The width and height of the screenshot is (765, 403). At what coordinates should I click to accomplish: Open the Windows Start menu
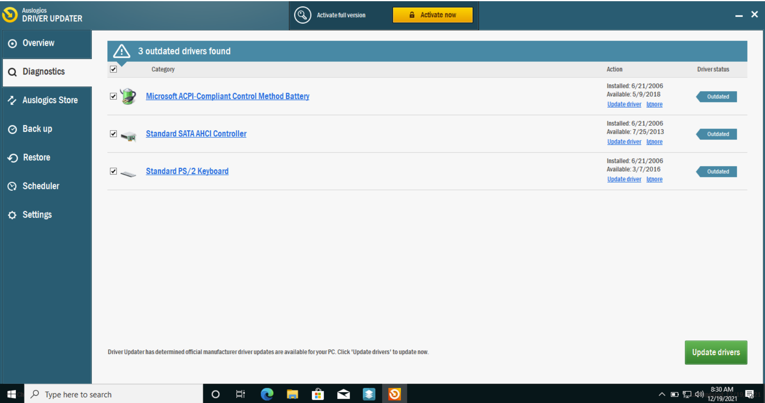12,394
